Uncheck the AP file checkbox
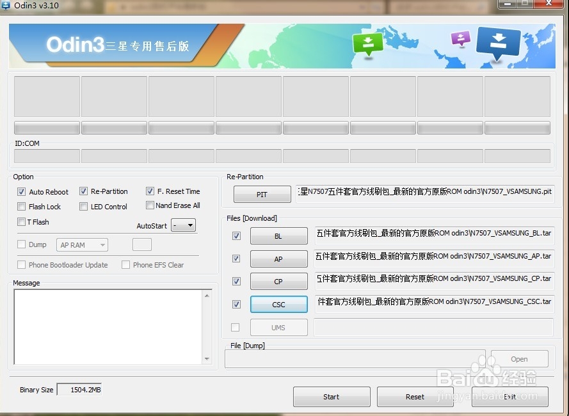 236,259
